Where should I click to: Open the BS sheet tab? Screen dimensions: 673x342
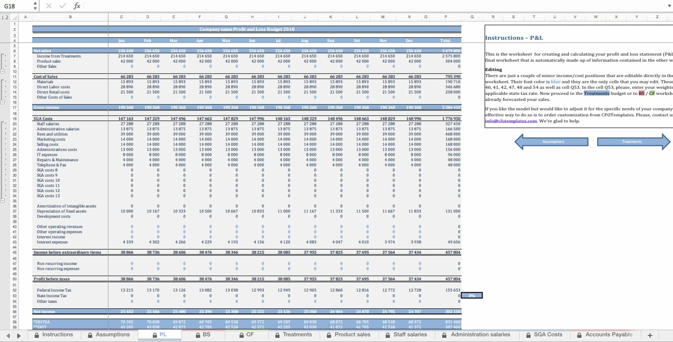[x=203, y=335]
